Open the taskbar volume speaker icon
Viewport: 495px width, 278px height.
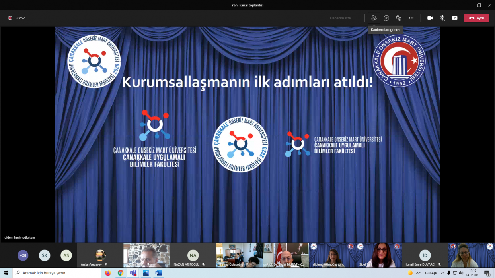coord(461,273)
